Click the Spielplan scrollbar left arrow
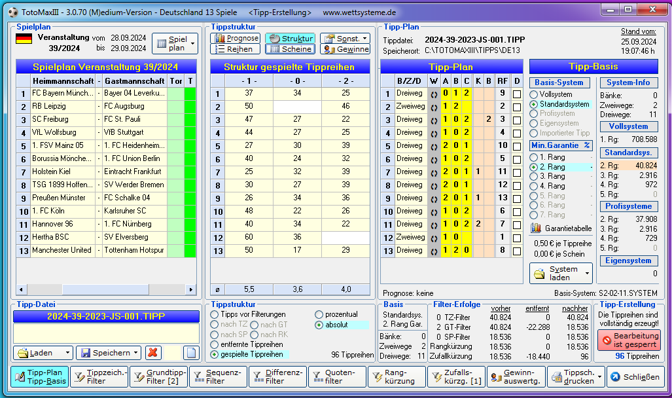Image resolution: width=672 pixels, height=398 pixels. point(20,289)
